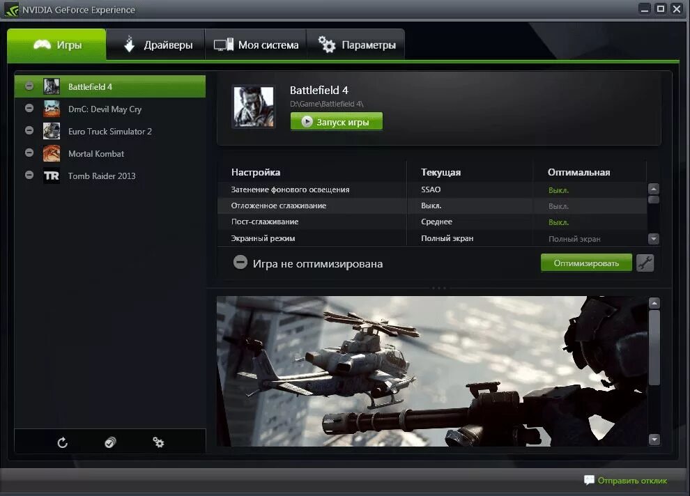This screenshot has width=690, height=496.
Task: Open the Моя система tab
Action: (x=256, y=45)
